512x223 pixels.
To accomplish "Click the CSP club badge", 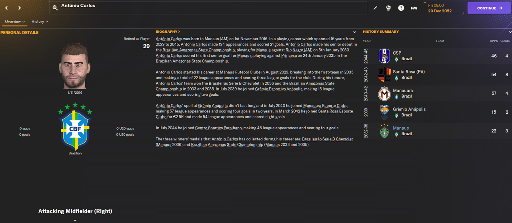I will [x=384, y=56].
